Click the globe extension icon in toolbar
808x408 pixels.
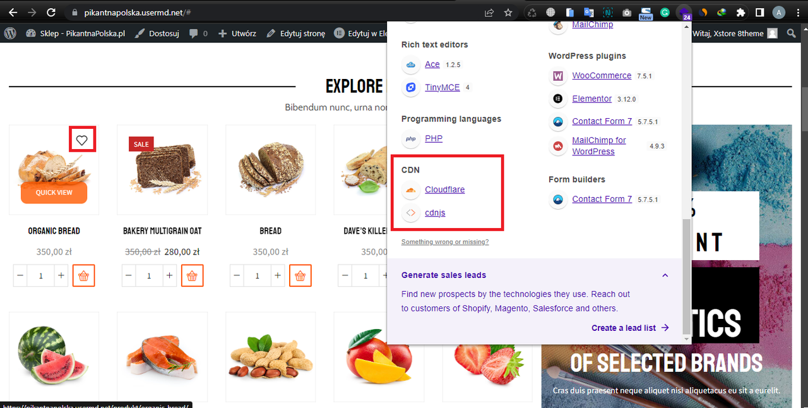tap(551, 13)
